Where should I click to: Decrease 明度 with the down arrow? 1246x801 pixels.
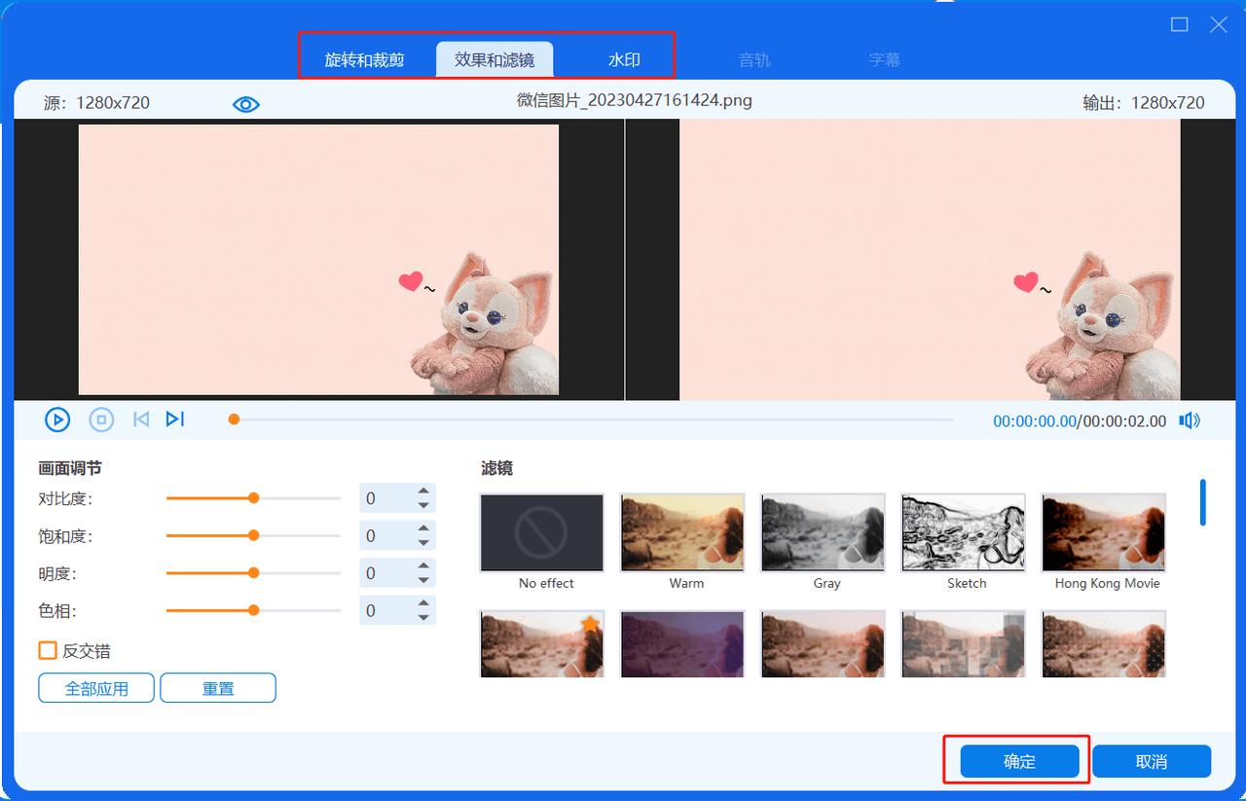423,580
